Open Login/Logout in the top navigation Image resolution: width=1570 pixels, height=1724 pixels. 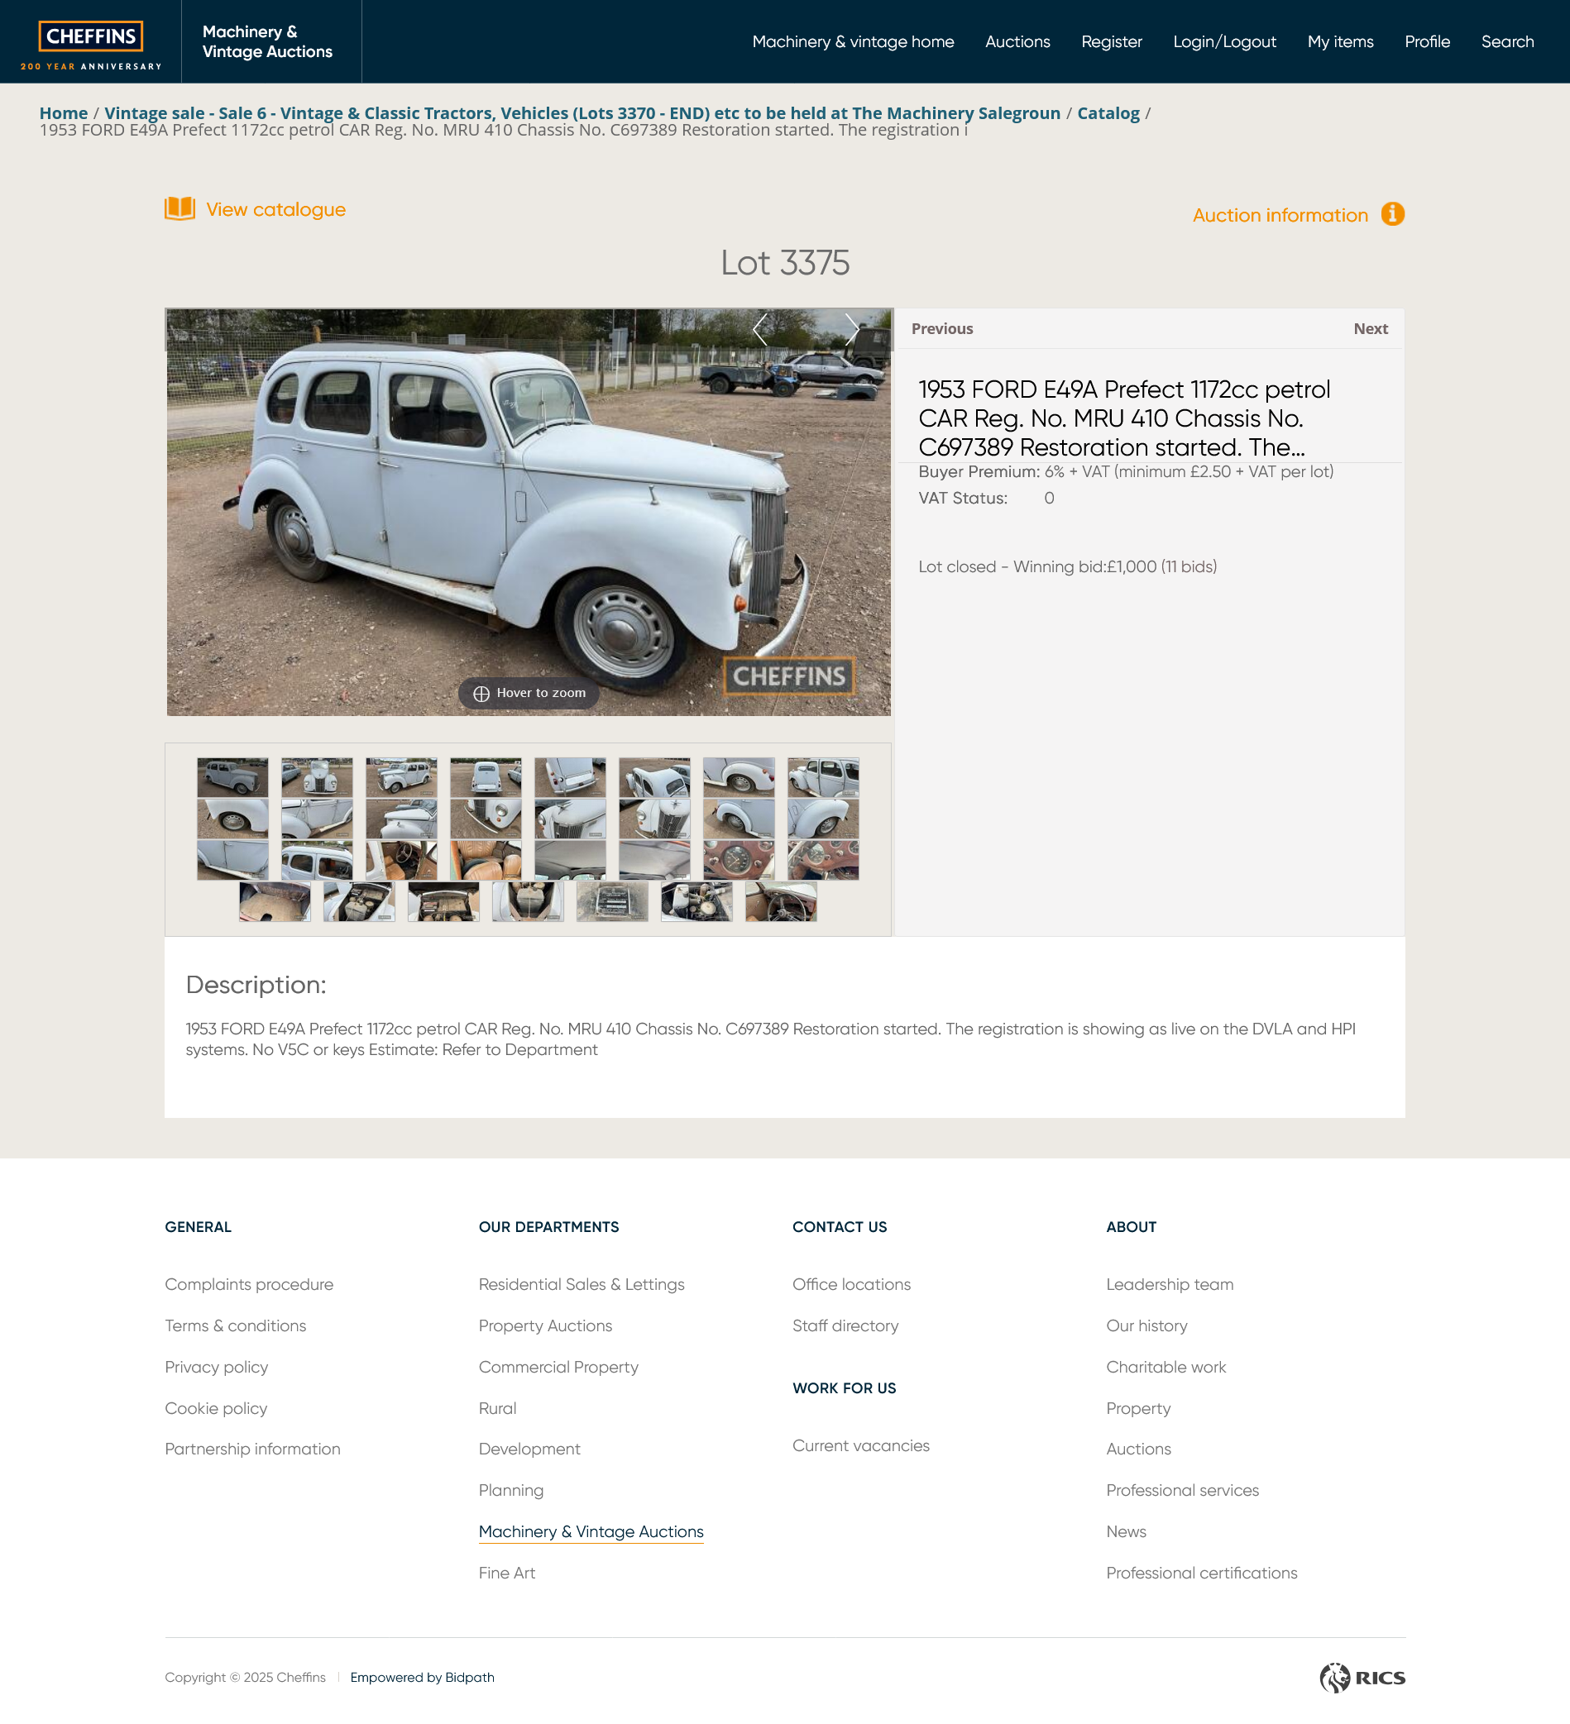pyautogui.click(x=1224, y=42)
